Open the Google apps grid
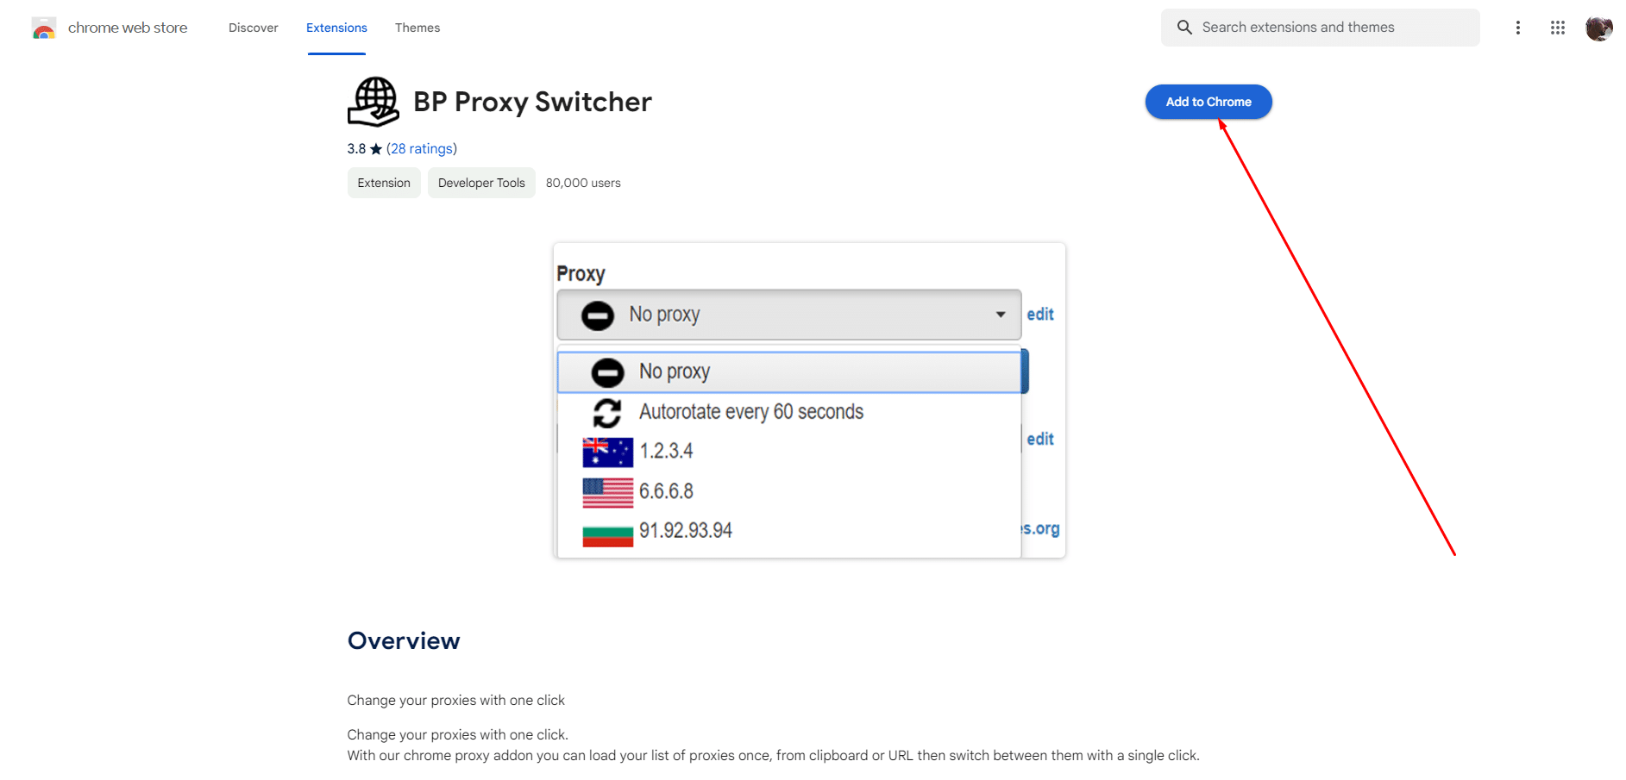Viewport: 1626px width, 780px height. [x=1557, y=28]
